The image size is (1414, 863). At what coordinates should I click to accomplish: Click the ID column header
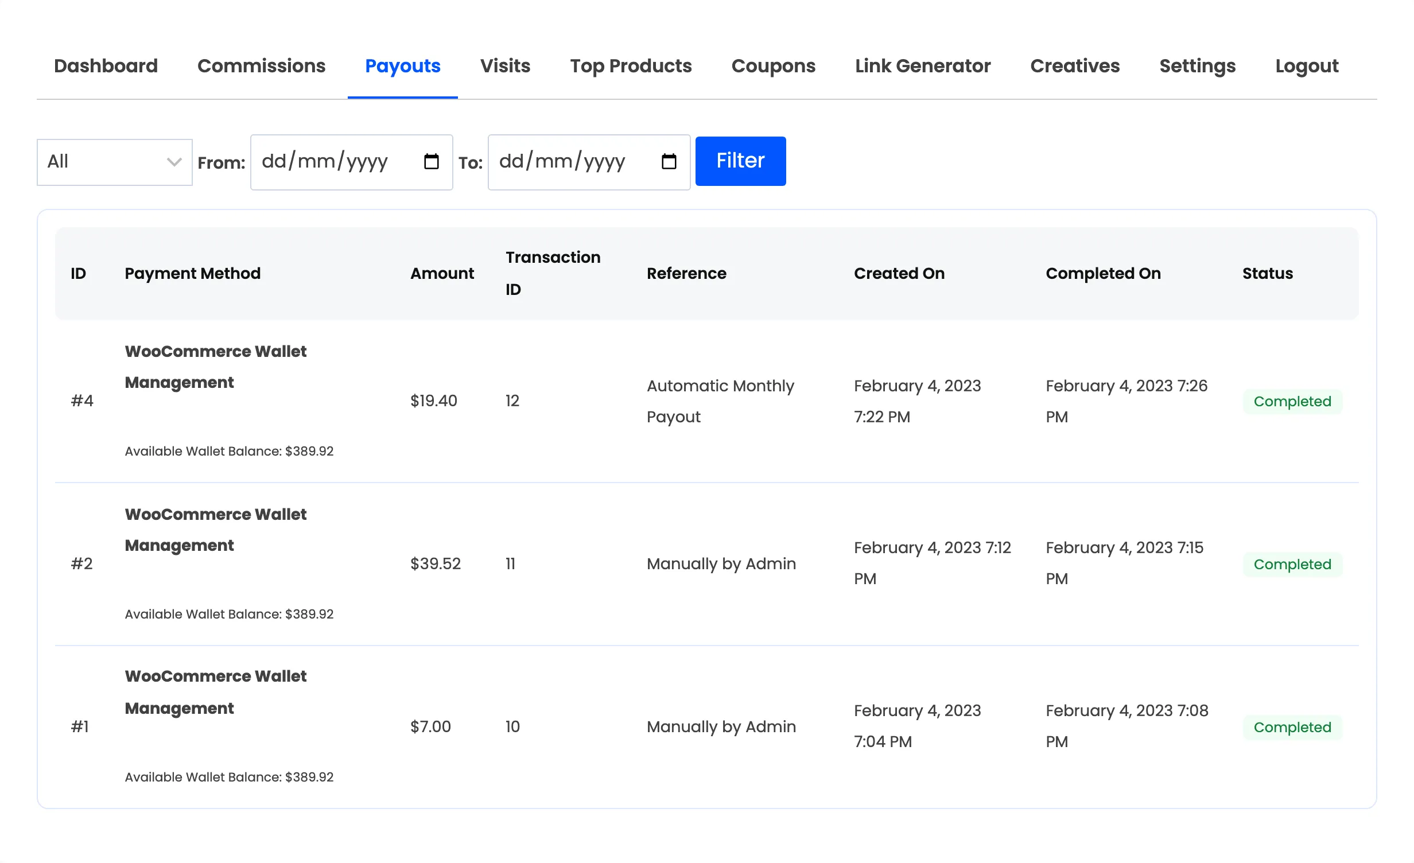78,273
